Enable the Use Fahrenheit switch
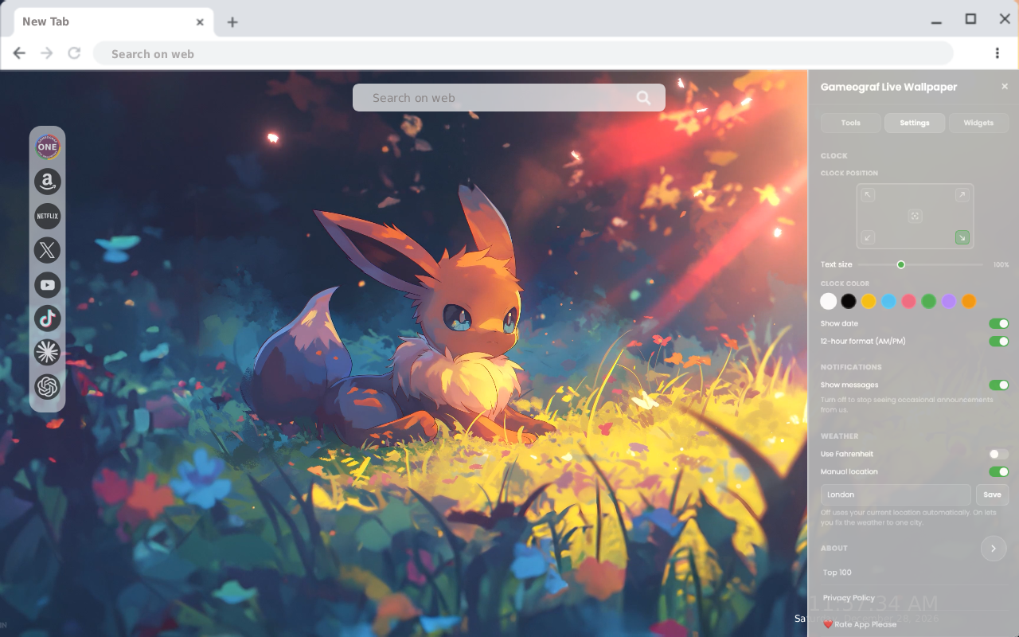 point(998,454)
